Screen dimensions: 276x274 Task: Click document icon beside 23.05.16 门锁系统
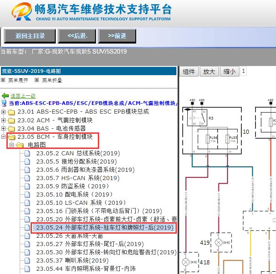[x=27, y=211]
